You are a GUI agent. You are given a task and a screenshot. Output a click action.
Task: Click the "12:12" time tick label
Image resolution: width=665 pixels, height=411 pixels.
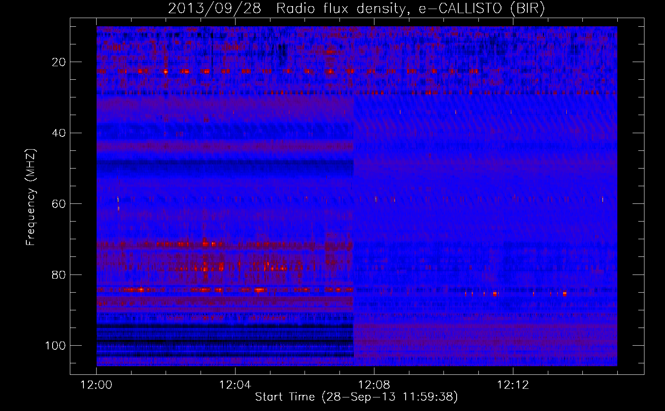[x=513, y=385]
